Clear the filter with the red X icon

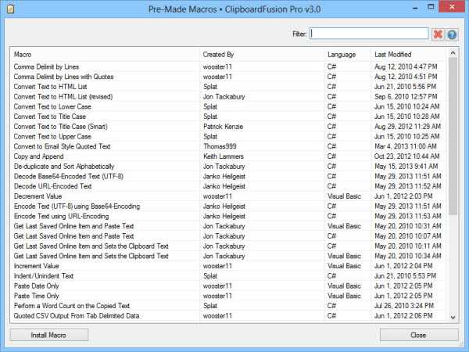tap(438, 34)
